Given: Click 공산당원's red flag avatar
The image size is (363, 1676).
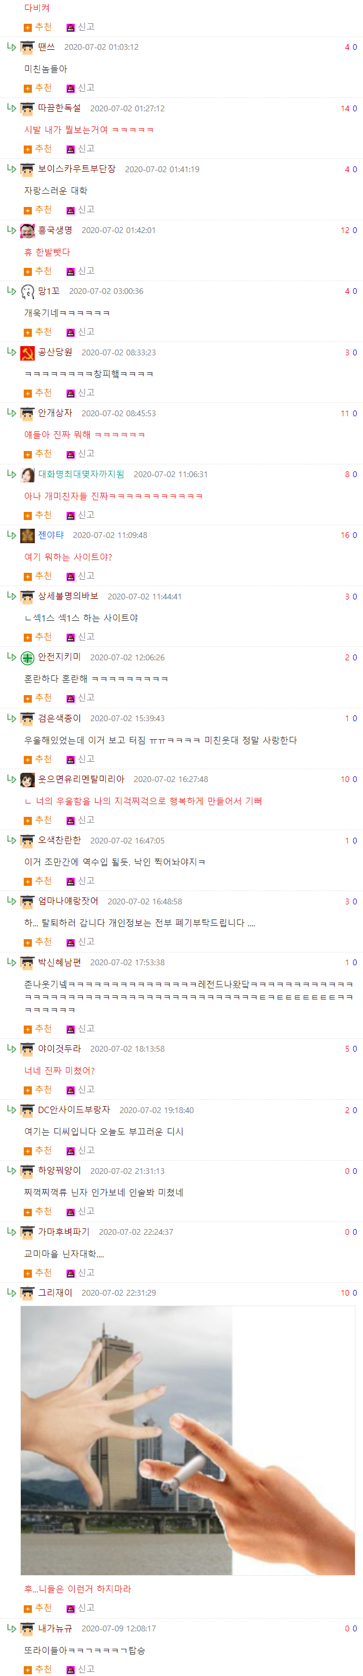Looking at the screenshot, I should [x=27, y=352].
